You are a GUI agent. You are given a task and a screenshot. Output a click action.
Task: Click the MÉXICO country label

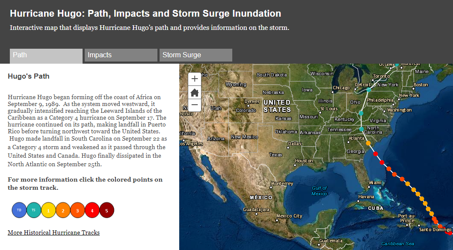pos(261,197)
